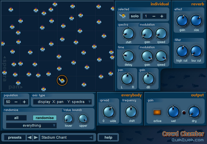Toggle solo for the selected voice
207x144 pixels.
(135, 16)
